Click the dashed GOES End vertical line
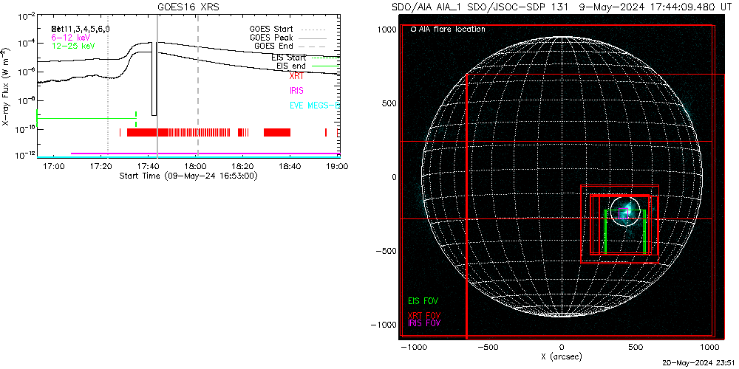Image resolution: width=739 pixels, height=369 pixels. coord(197,86)
